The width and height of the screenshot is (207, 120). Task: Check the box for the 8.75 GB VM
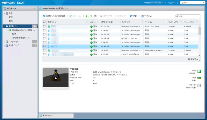pos(44,54)
